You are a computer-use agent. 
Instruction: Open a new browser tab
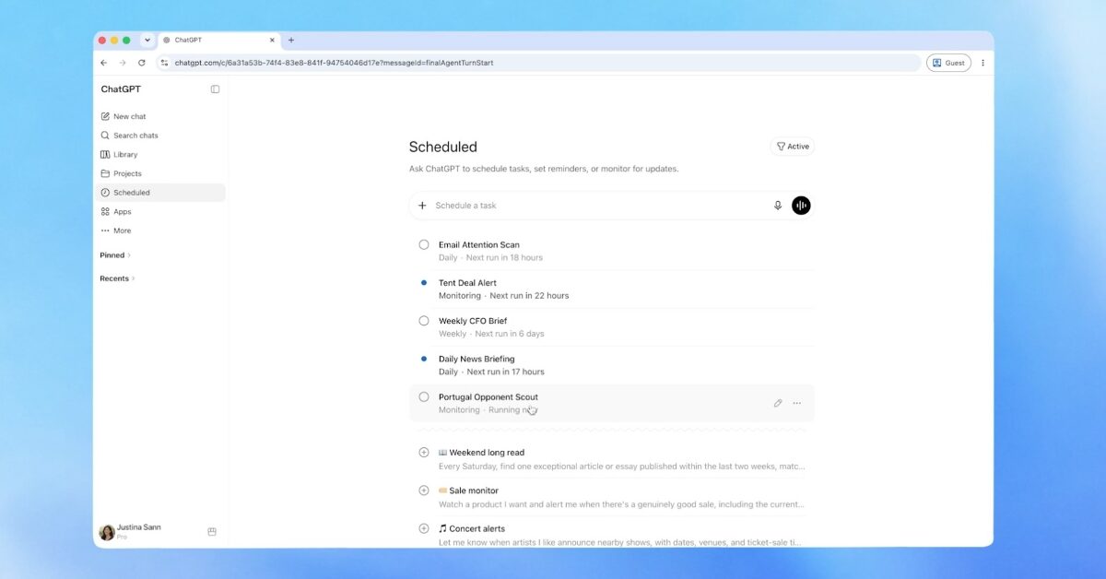[291, 41]
